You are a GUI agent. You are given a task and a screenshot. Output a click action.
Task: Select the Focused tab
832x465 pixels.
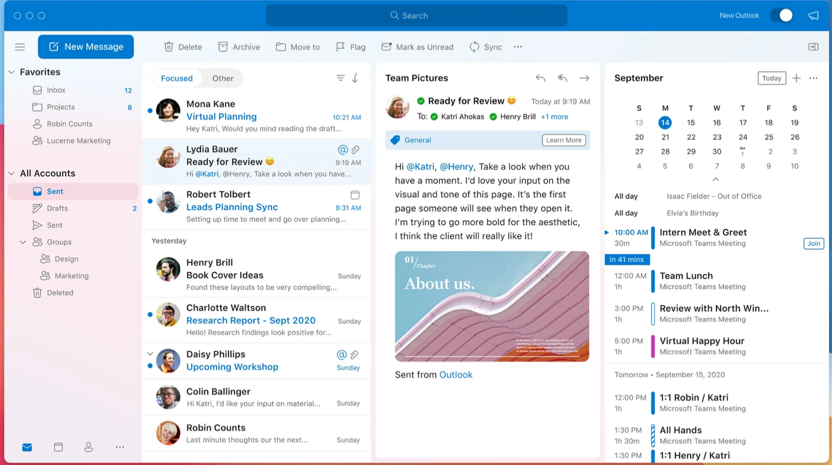point(176,78)
